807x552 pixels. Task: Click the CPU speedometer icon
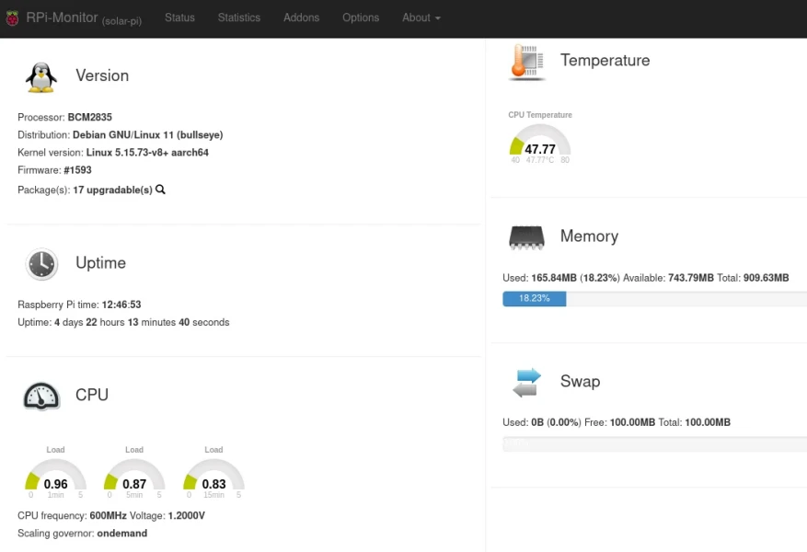pos(41,396)
